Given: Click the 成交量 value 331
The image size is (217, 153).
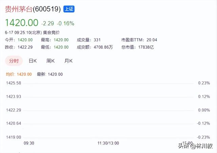Looking at the screenshot, I should pos(97,40).
